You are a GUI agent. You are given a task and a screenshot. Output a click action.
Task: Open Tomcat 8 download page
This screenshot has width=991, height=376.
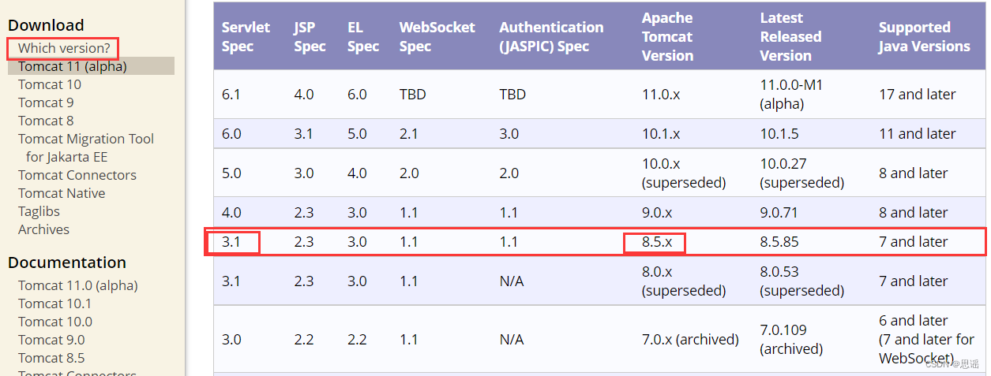click(46, 121)
